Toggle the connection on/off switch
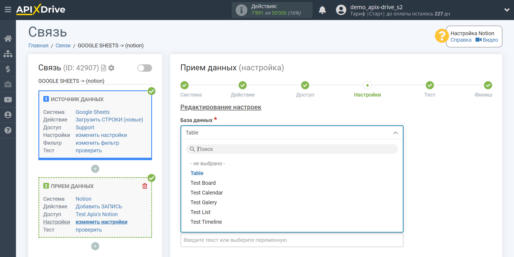 click(144, 68)
